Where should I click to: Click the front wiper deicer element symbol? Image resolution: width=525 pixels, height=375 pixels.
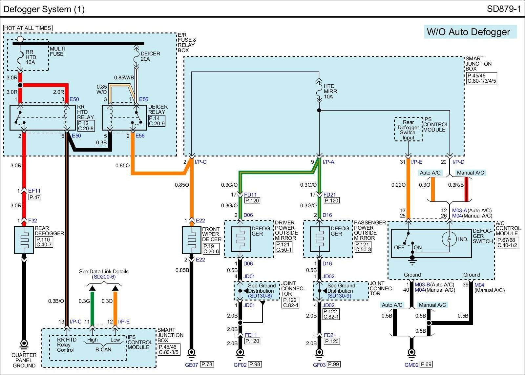191,240
